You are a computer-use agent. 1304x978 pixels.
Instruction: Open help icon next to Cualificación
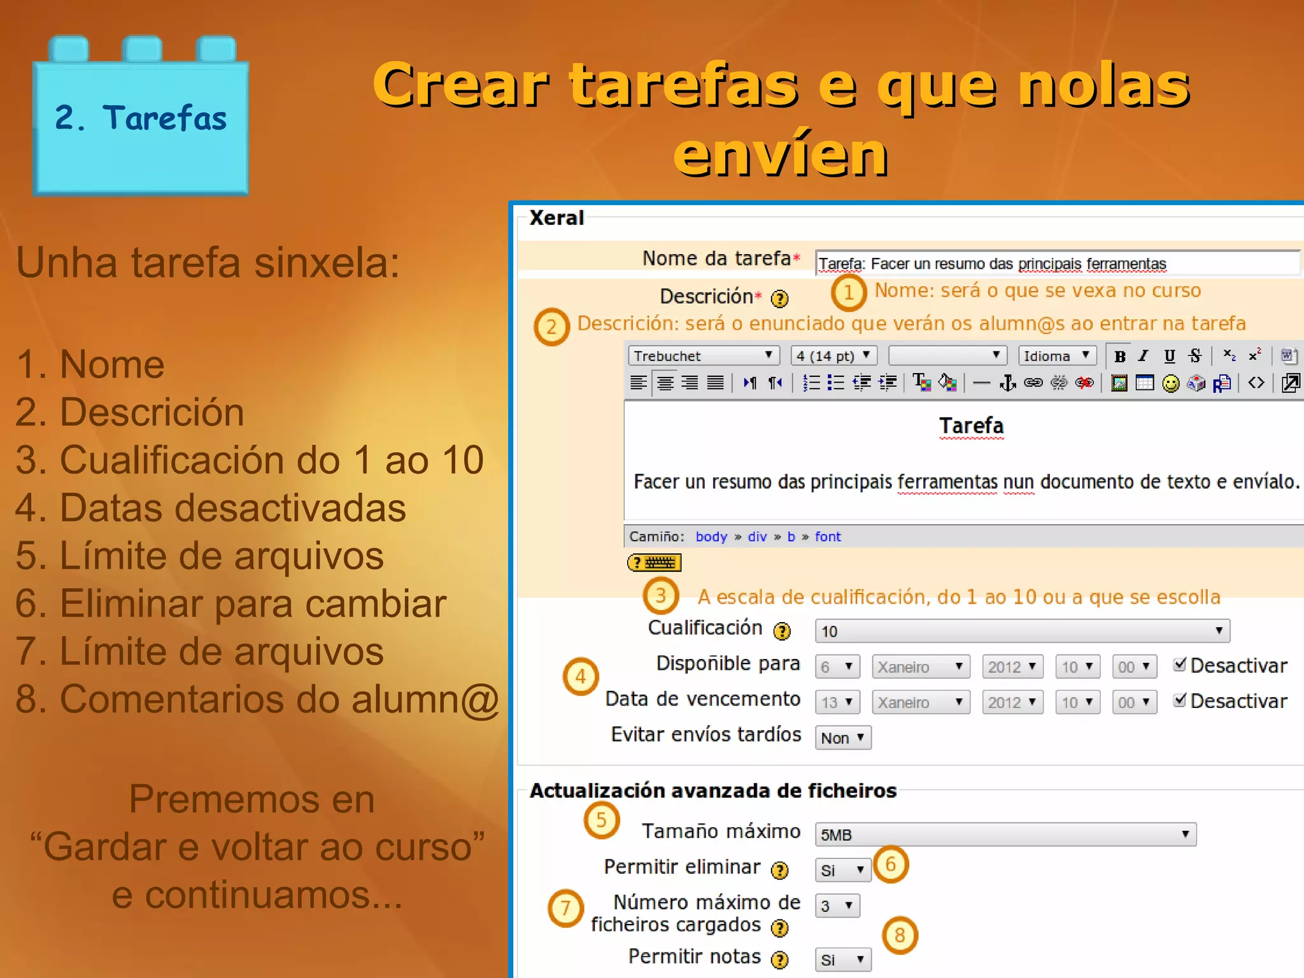point(781,630)
